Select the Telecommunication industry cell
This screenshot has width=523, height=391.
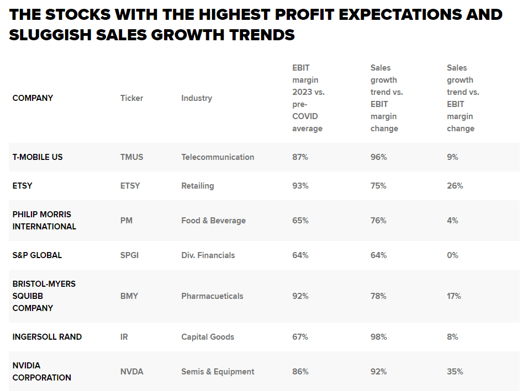[x=218, y=157]
